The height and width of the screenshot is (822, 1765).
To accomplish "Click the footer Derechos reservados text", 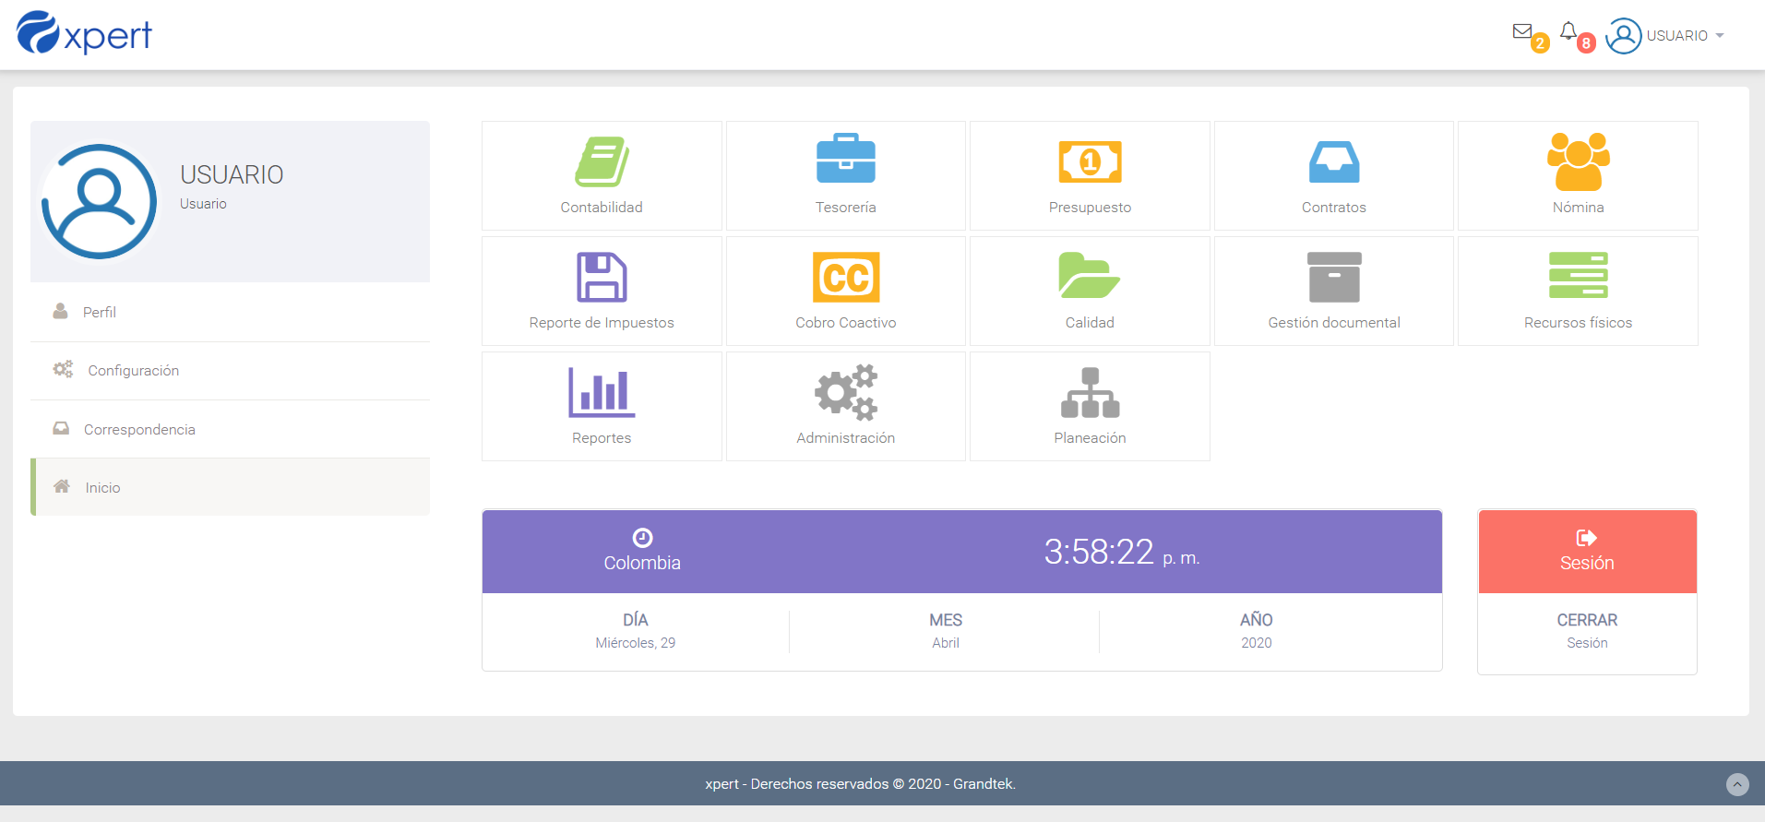I will click(861, 784).
